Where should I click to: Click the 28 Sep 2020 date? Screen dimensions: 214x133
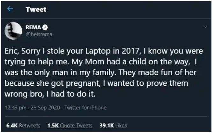click(x=45, y=108)
